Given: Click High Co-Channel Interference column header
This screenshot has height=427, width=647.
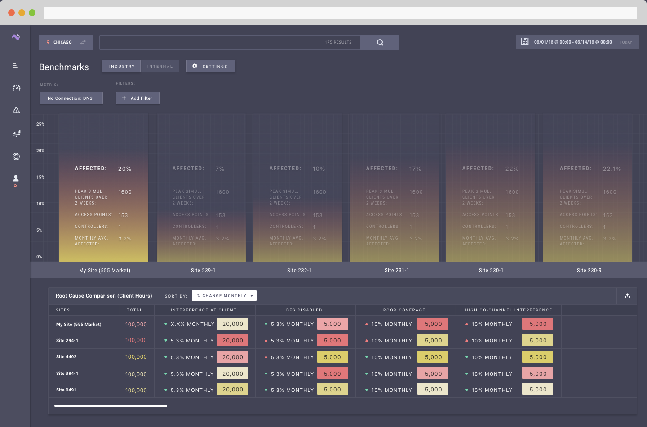Looking at the screenshot, I should point(509,310).
